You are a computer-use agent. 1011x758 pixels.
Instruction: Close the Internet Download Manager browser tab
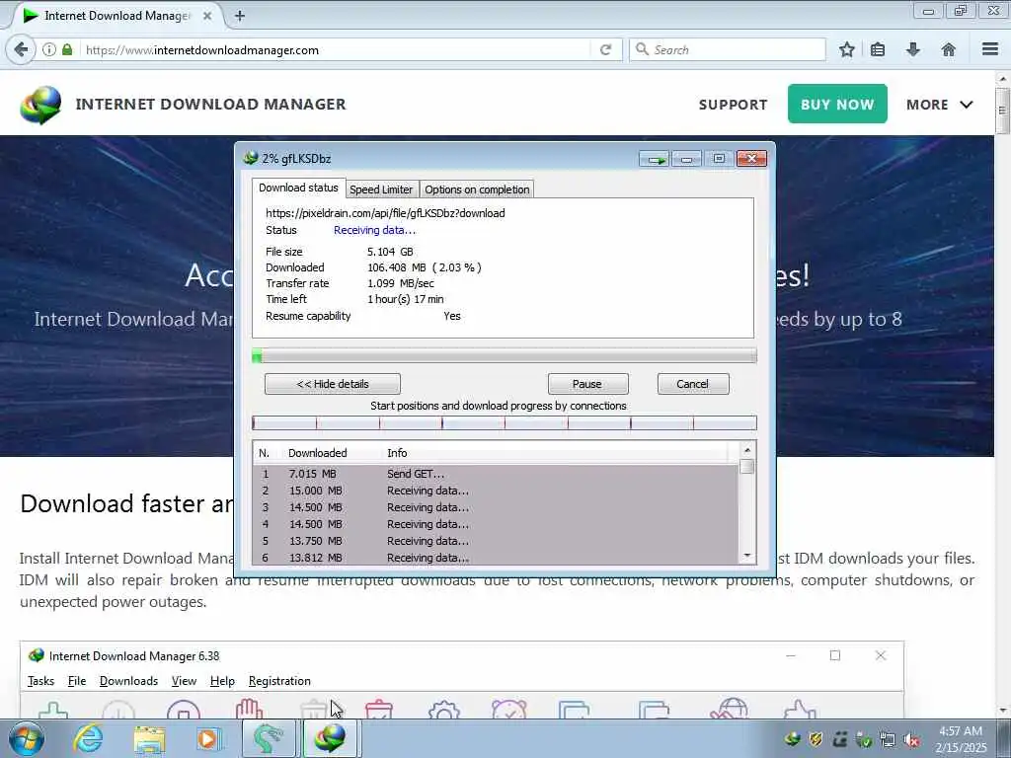coord(207,16)
